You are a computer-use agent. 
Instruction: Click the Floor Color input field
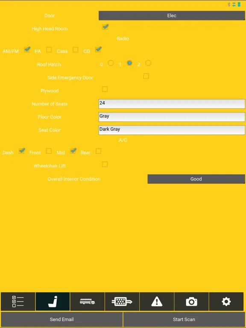(x=172, y=117)
